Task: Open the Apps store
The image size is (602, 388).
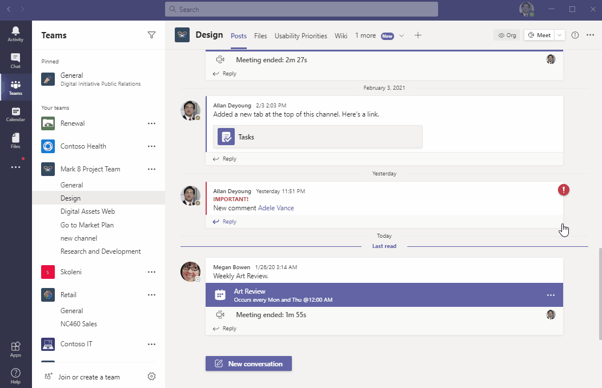Action: tap(15, 350)
